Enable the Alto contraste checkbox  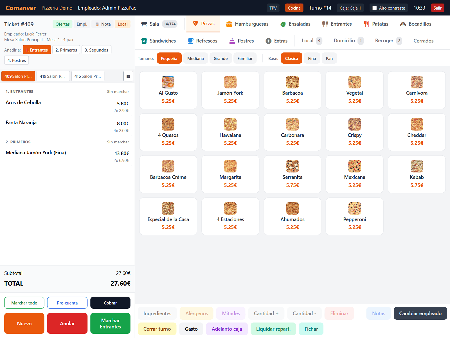375,8
